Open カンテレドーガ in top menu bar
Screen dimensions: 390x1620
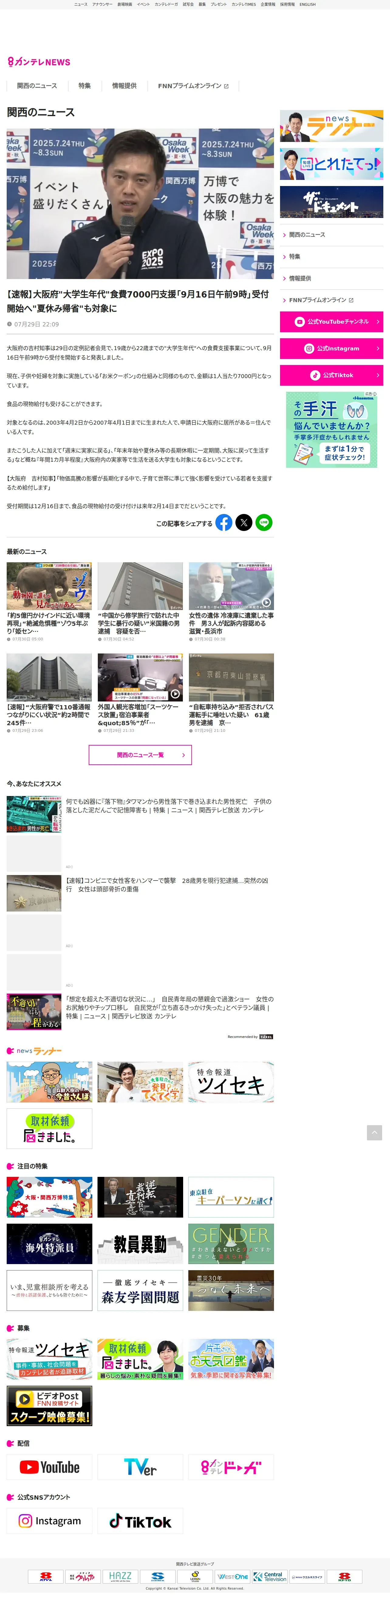tap(166, 4)
